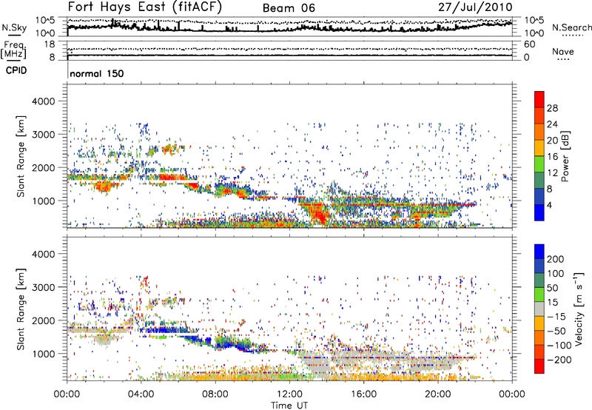
Task: Click the date "27/Jul/2010"
Action: pos(475,7)
